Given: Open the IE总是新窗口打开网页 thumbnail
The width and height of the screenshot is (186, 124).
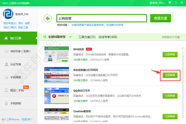Looking at the screenshot, I should tap(57, 75).
